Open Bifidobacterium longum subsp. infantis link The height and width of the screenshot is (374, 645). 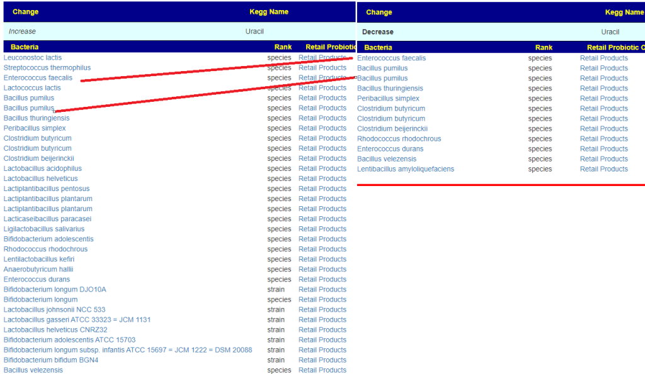(x=128, y=349)
